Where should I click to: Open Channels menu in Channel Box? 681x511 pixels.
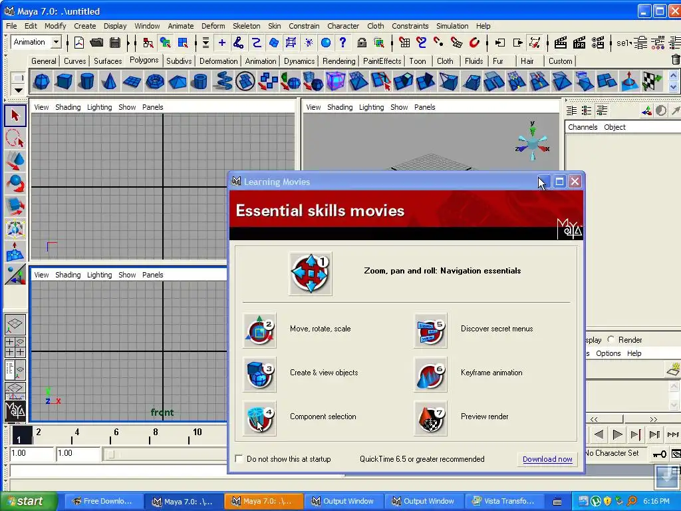click(583, 127)
